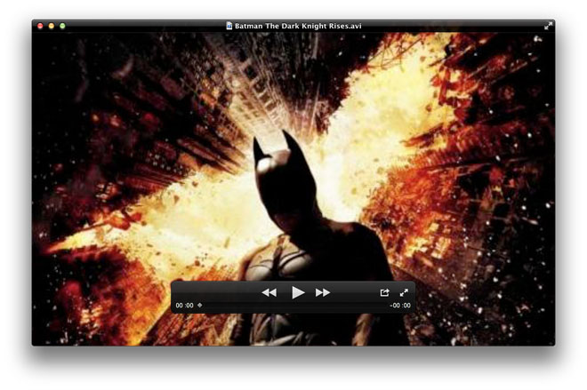Zoom the window with the green button
The height and width of the screenshot is (390, 587).
point(62,26)
